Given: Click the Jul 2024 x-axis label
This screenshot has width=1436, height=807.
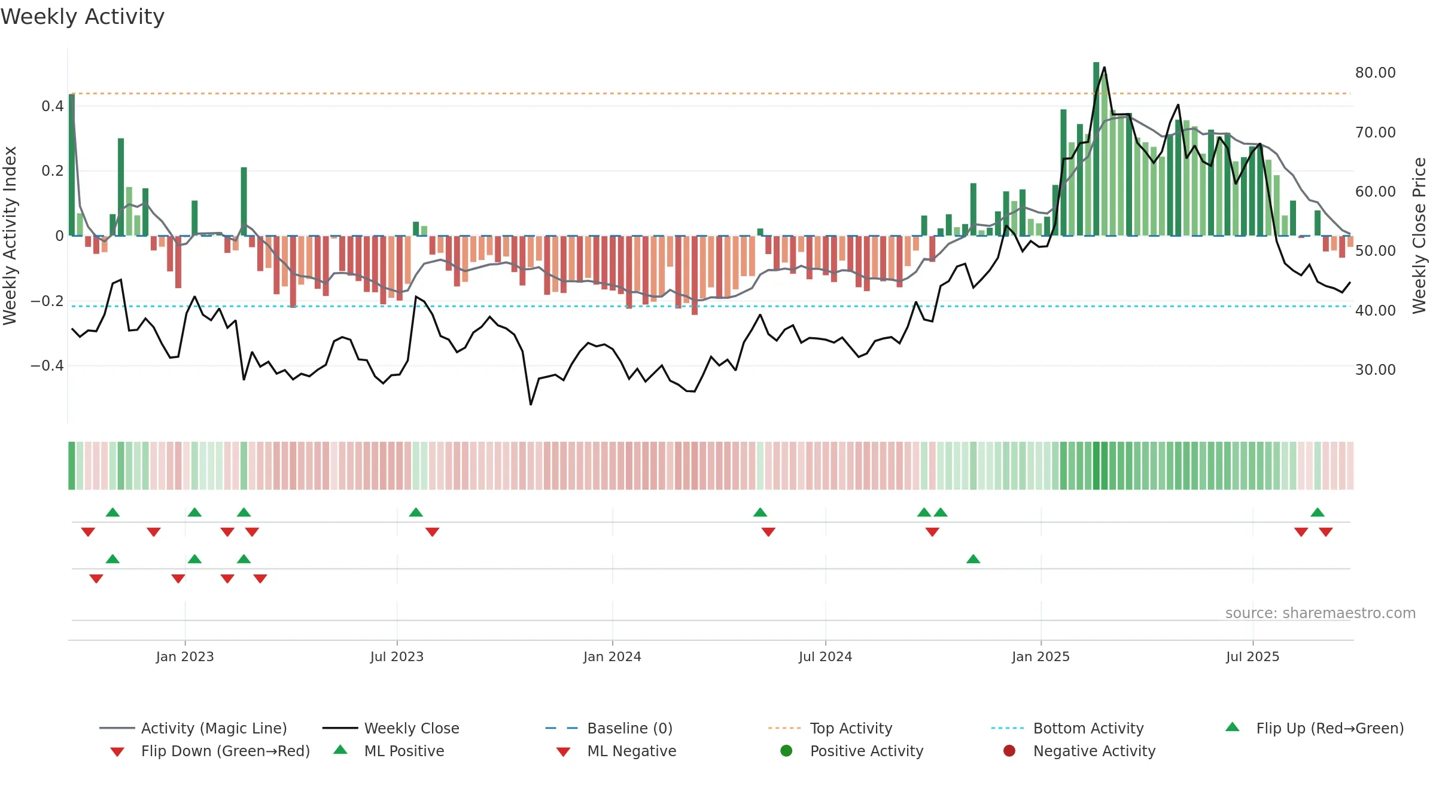Looking at the screenshot, I should 825,656.
